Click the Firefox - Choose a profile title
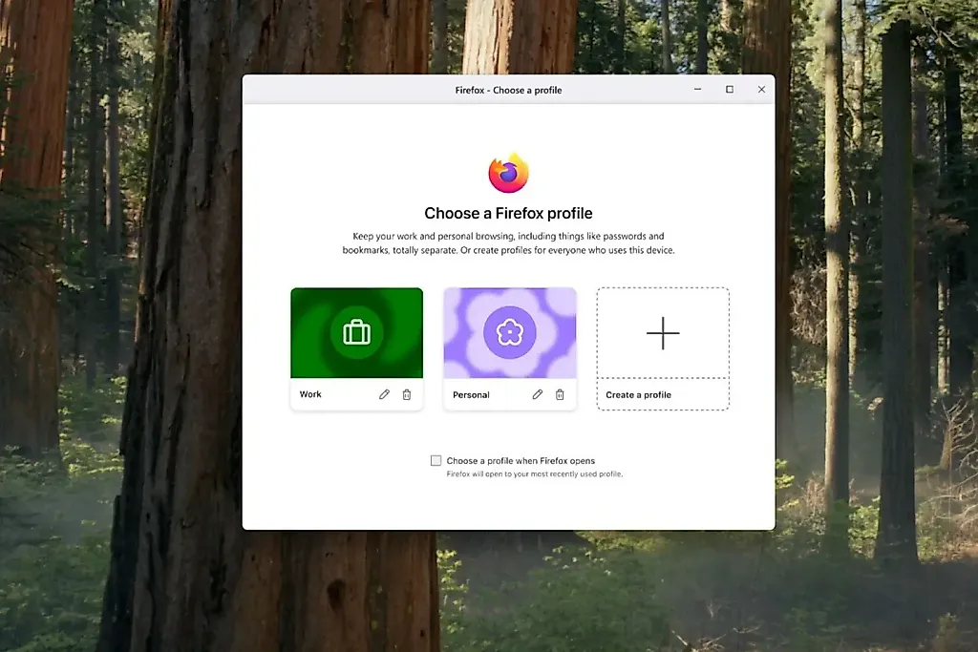 tap(508, 90)
